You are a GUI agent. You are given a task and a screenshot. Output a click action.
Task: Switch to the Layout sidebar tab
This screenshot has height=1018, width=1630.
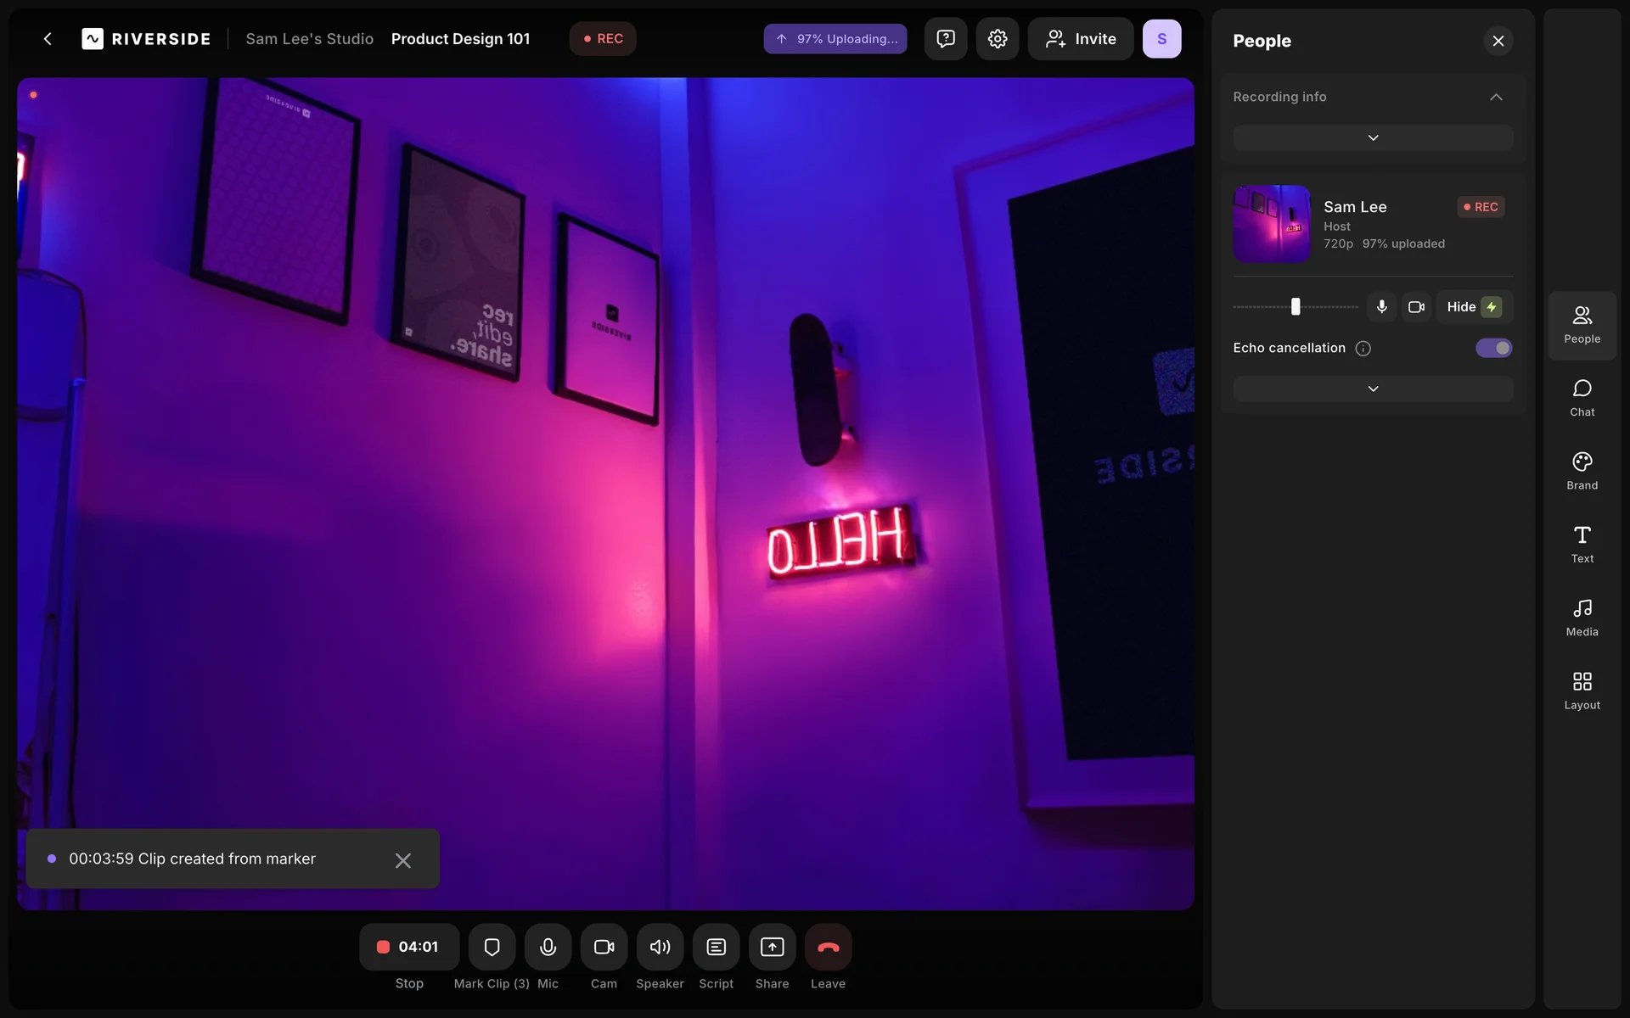tap(1582, 690)
